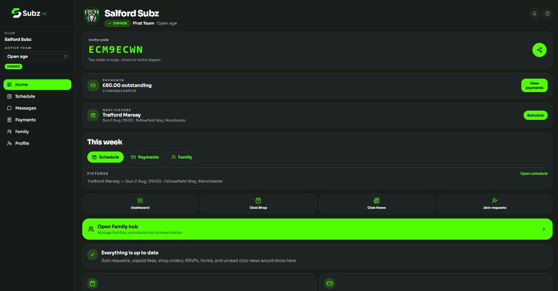Open the notifications bell
Screen dimensions: 558x291
tap(534, 14)
